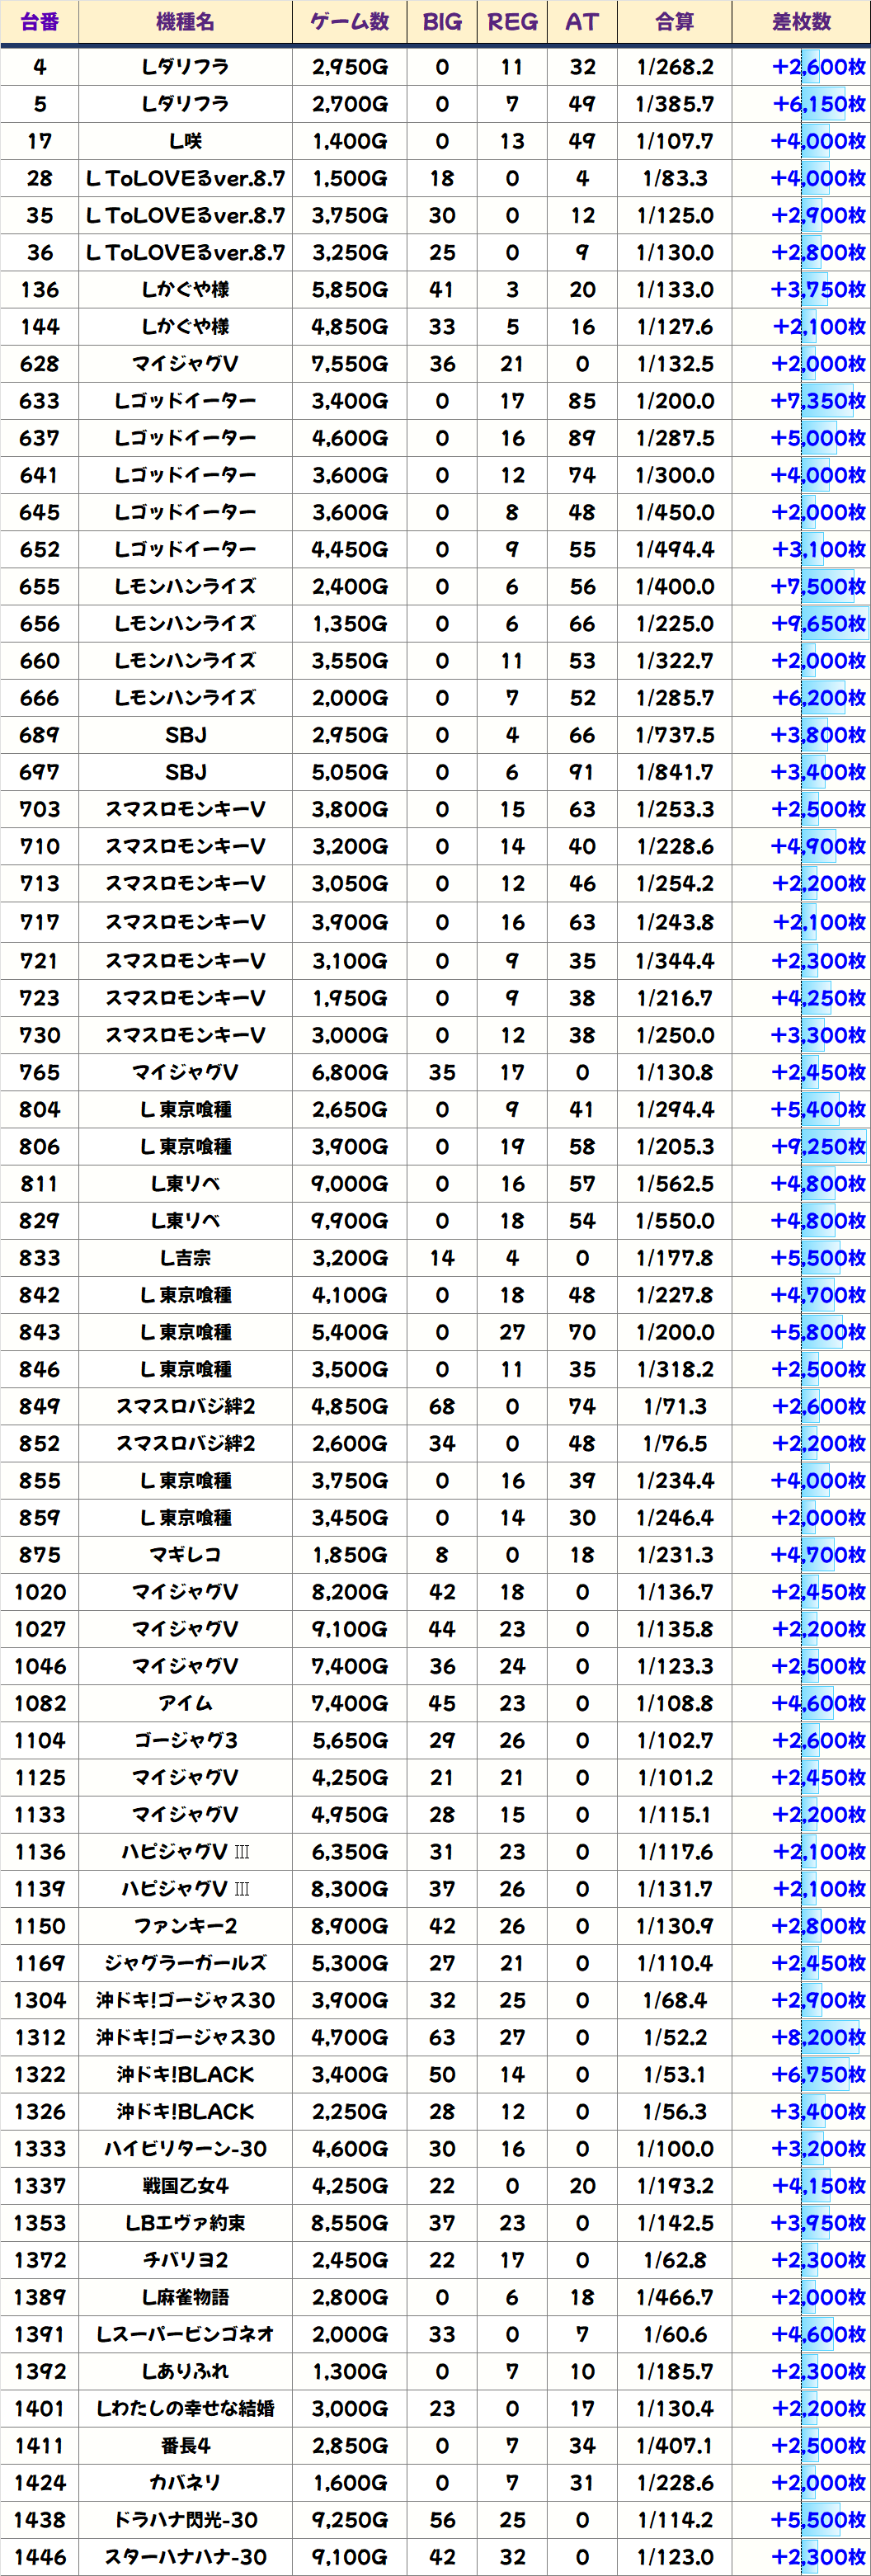
Task: Click the L咲 machine name
Action: (x=185, y=141)
